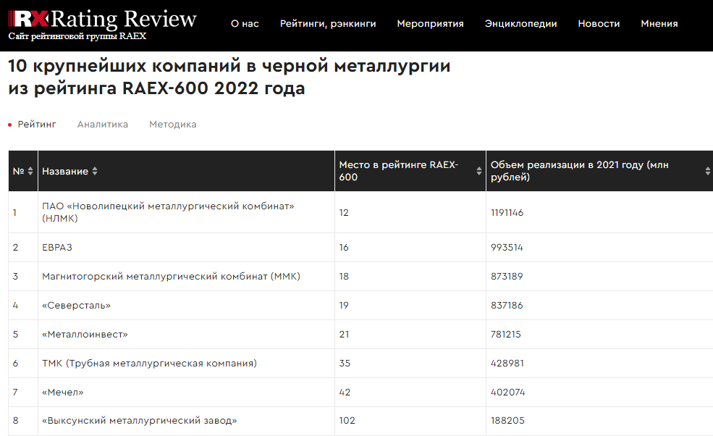Click sales value 1191146
This screenshot has width=713, height=436.
507,212
